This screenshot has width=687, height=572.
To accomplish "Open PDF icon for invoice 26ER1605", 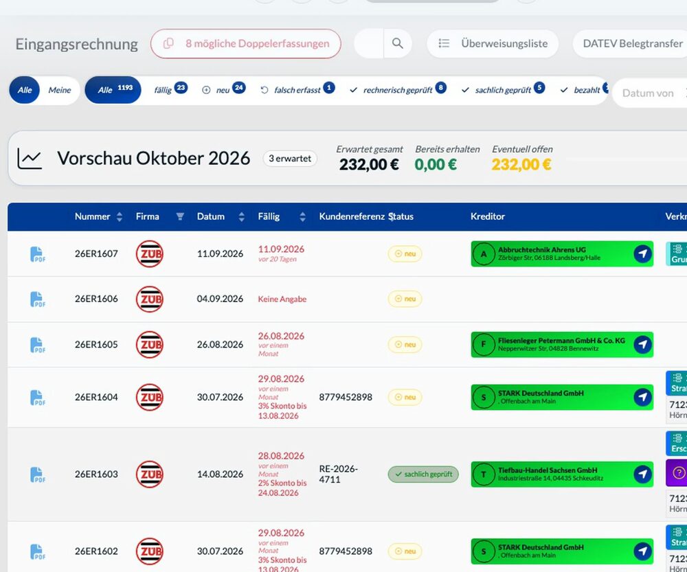I will (38, 345).
